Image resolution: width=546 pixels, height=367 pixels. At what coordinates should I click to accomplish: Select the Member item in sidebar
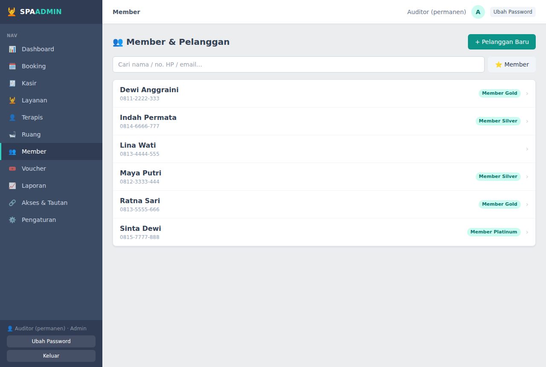tap(51, 151)
